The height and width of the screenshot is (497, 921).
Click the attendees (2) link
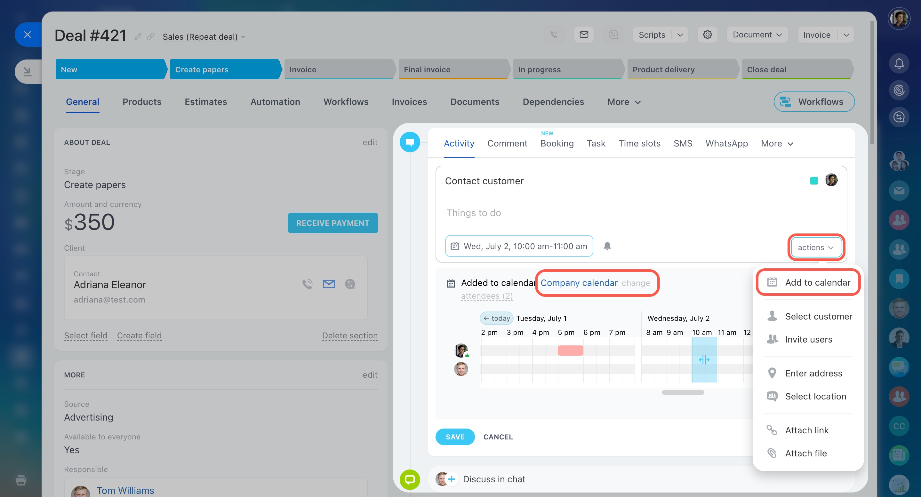(x=487, y=296)
